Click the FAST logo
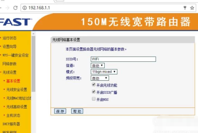 pos(16,22)
